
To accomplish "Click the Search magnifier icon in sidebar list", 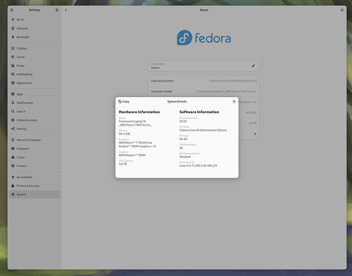I will tap(13, 112).
